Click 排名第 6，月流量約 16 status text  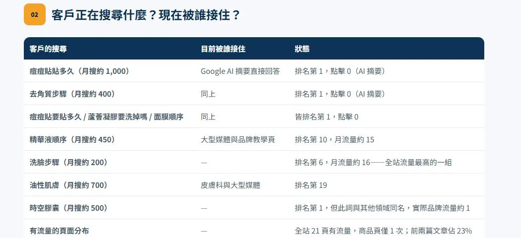tap(373, 162)
